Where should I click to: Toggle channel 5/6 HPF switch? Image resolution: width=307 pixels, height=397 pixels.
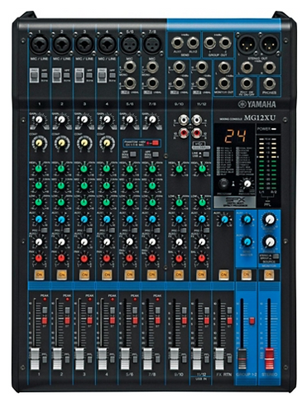[x=133, y=154]
